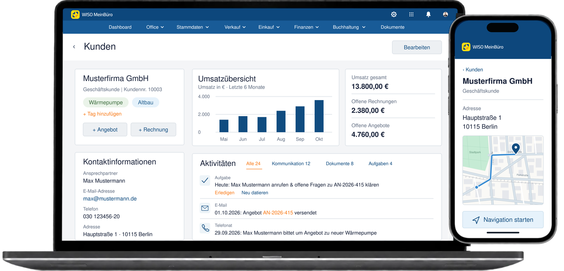Click the contact name Max Mustermann
This screenshot has height=271, width=564.
[x=104, y=181]
